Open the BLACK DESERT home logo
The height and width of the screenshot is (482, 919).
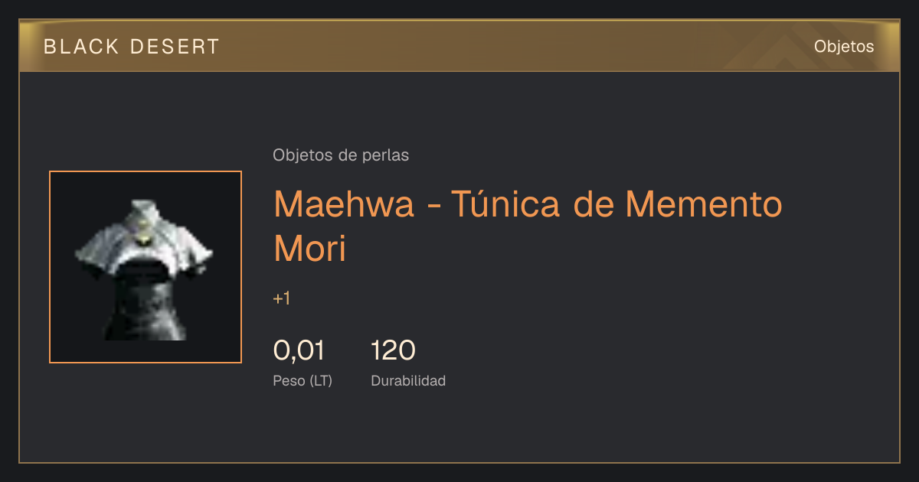point(132,47)
